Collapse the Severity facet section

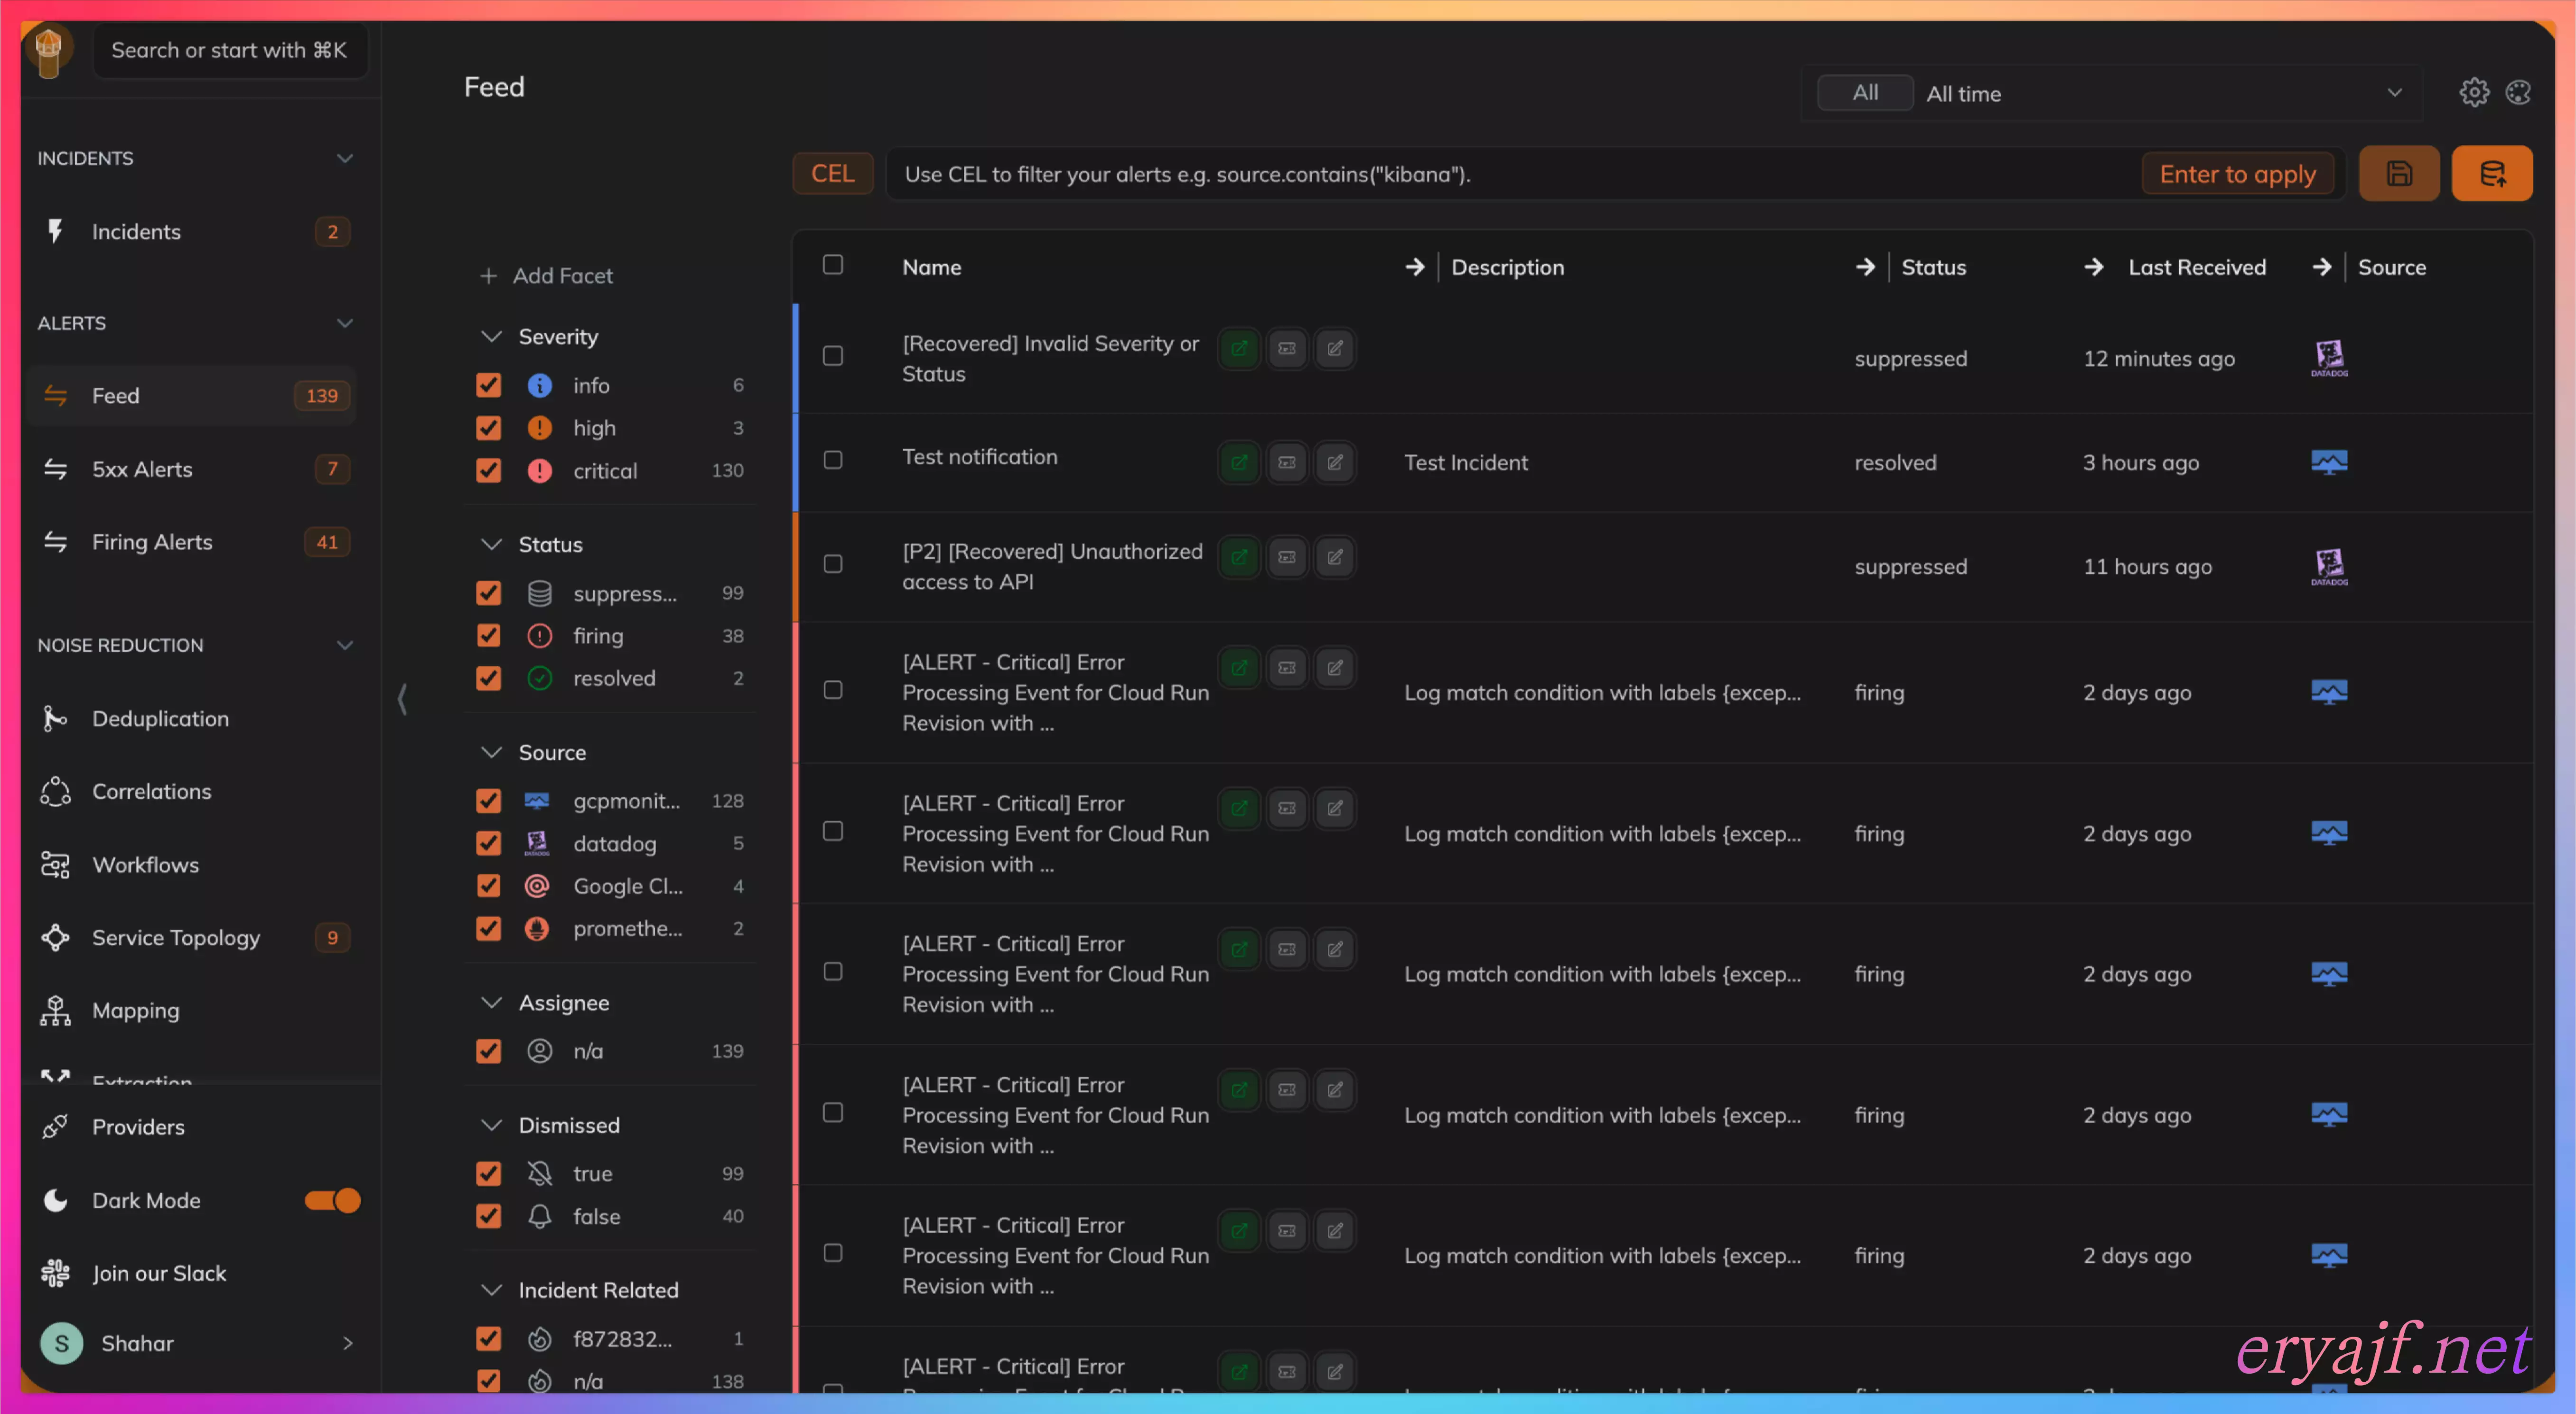[491, 337]
